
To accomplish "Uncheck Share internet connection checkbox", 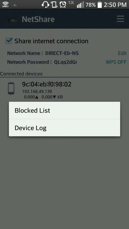I will tap(9, 41).
